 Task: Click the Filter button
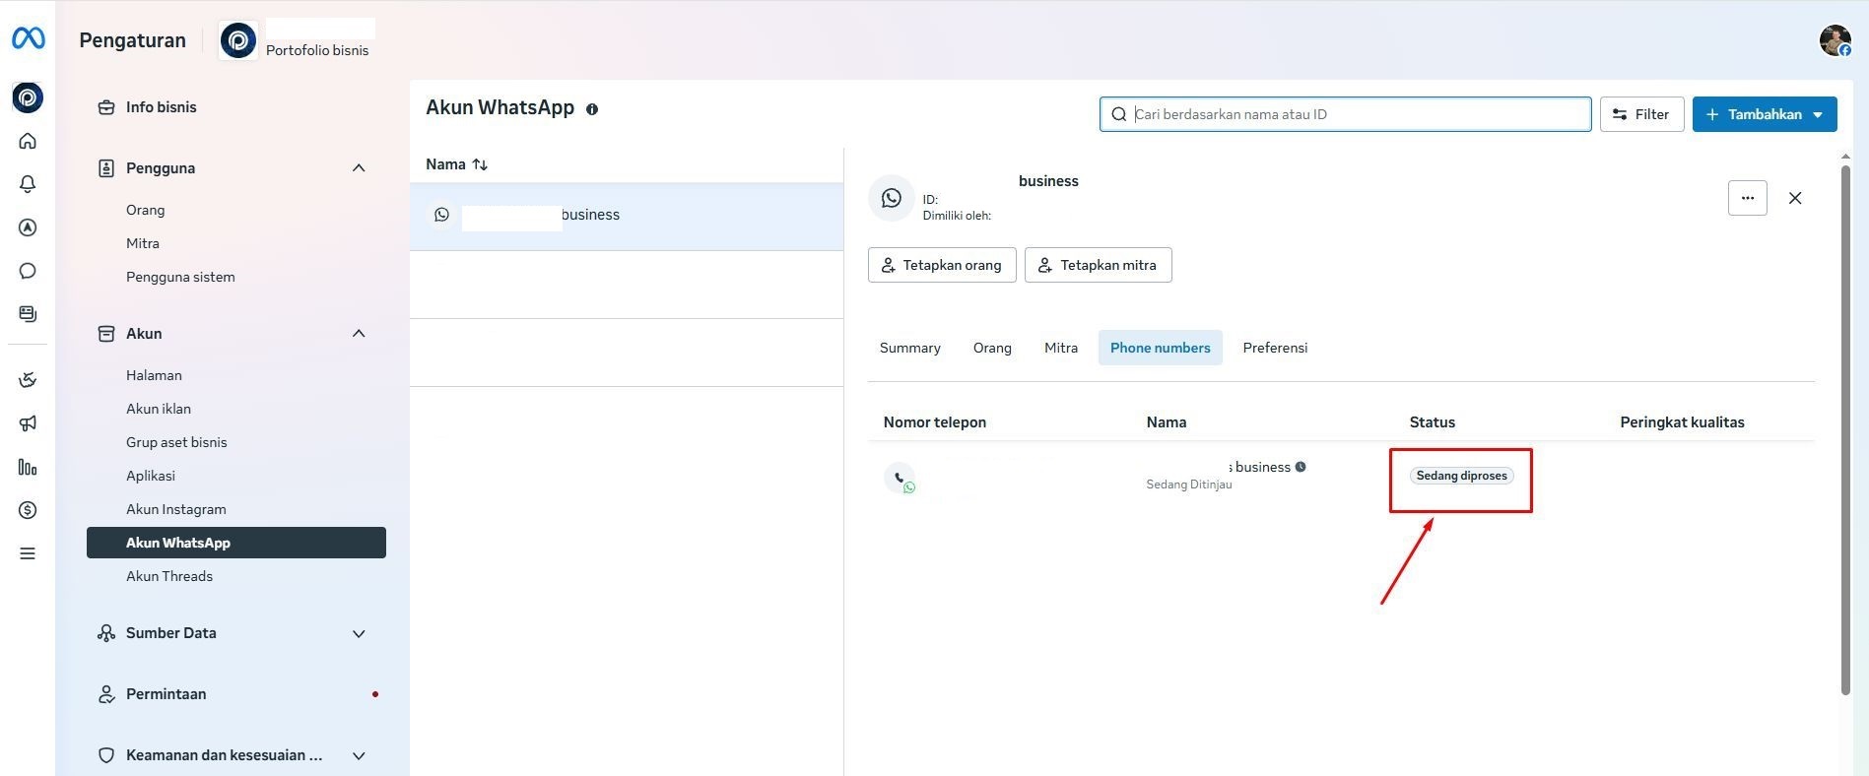point(1641,114)
